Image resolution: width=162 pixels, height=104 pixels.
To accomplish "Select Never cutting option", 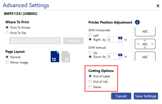I will click(90, 87).
